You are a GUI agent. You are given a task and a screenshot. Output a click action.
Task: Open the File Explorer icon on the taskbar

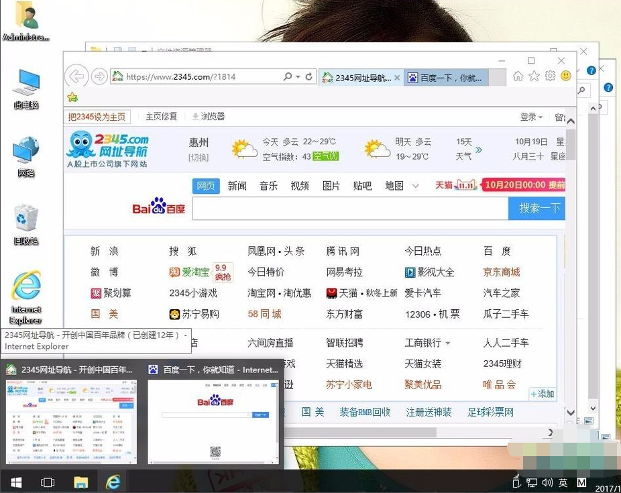(80, 482)
